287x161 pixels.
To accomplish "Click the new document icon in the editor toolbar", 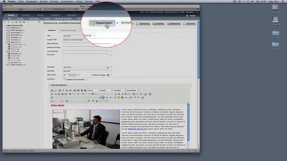I will [55, 90].
